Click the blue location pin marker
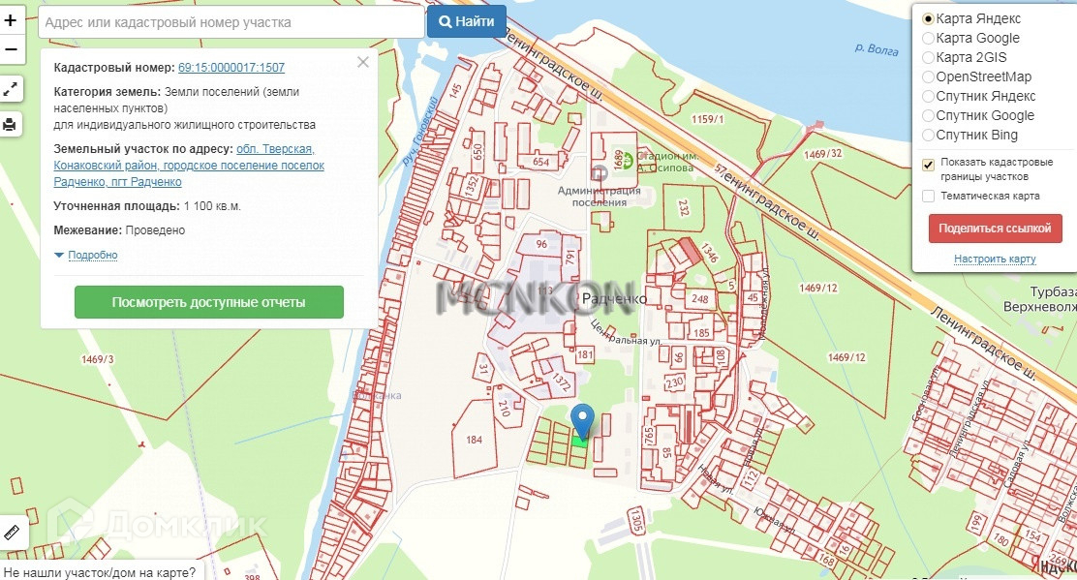1077x580 pixels. coord(582,421)
